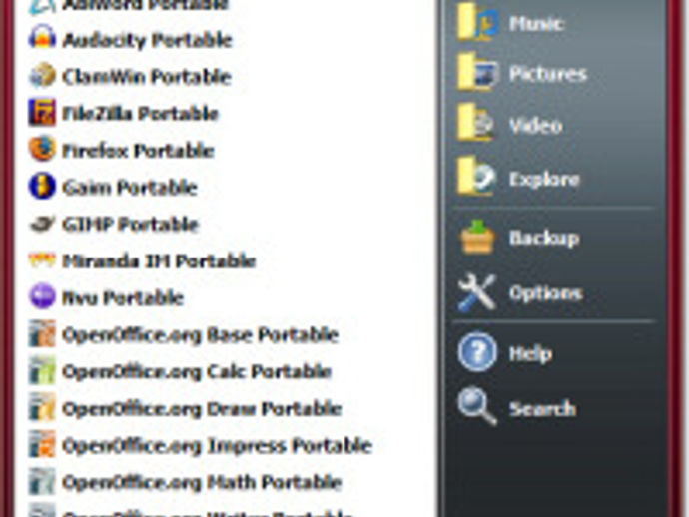Click the Explore folder icon
This screenshot has width=689, height=517.
476,176
